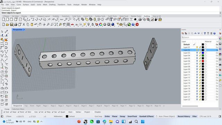Toggle the Quad osnap checkbox
The height and width of the screenshot is (125, 222).
pyautogui.click(x=59, y=112)
